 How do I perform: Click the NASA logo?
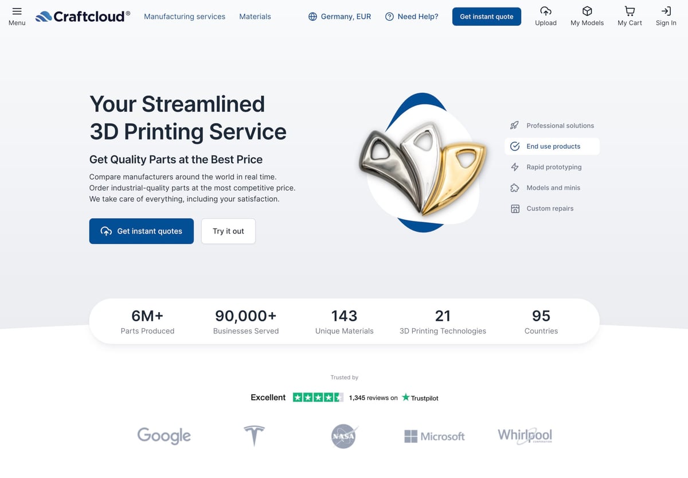coord(345,436)
